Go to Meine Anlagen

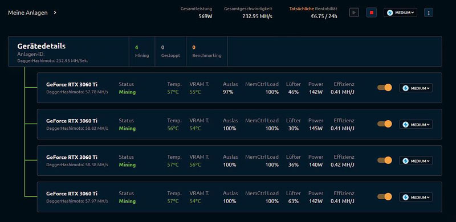(27, 13)
